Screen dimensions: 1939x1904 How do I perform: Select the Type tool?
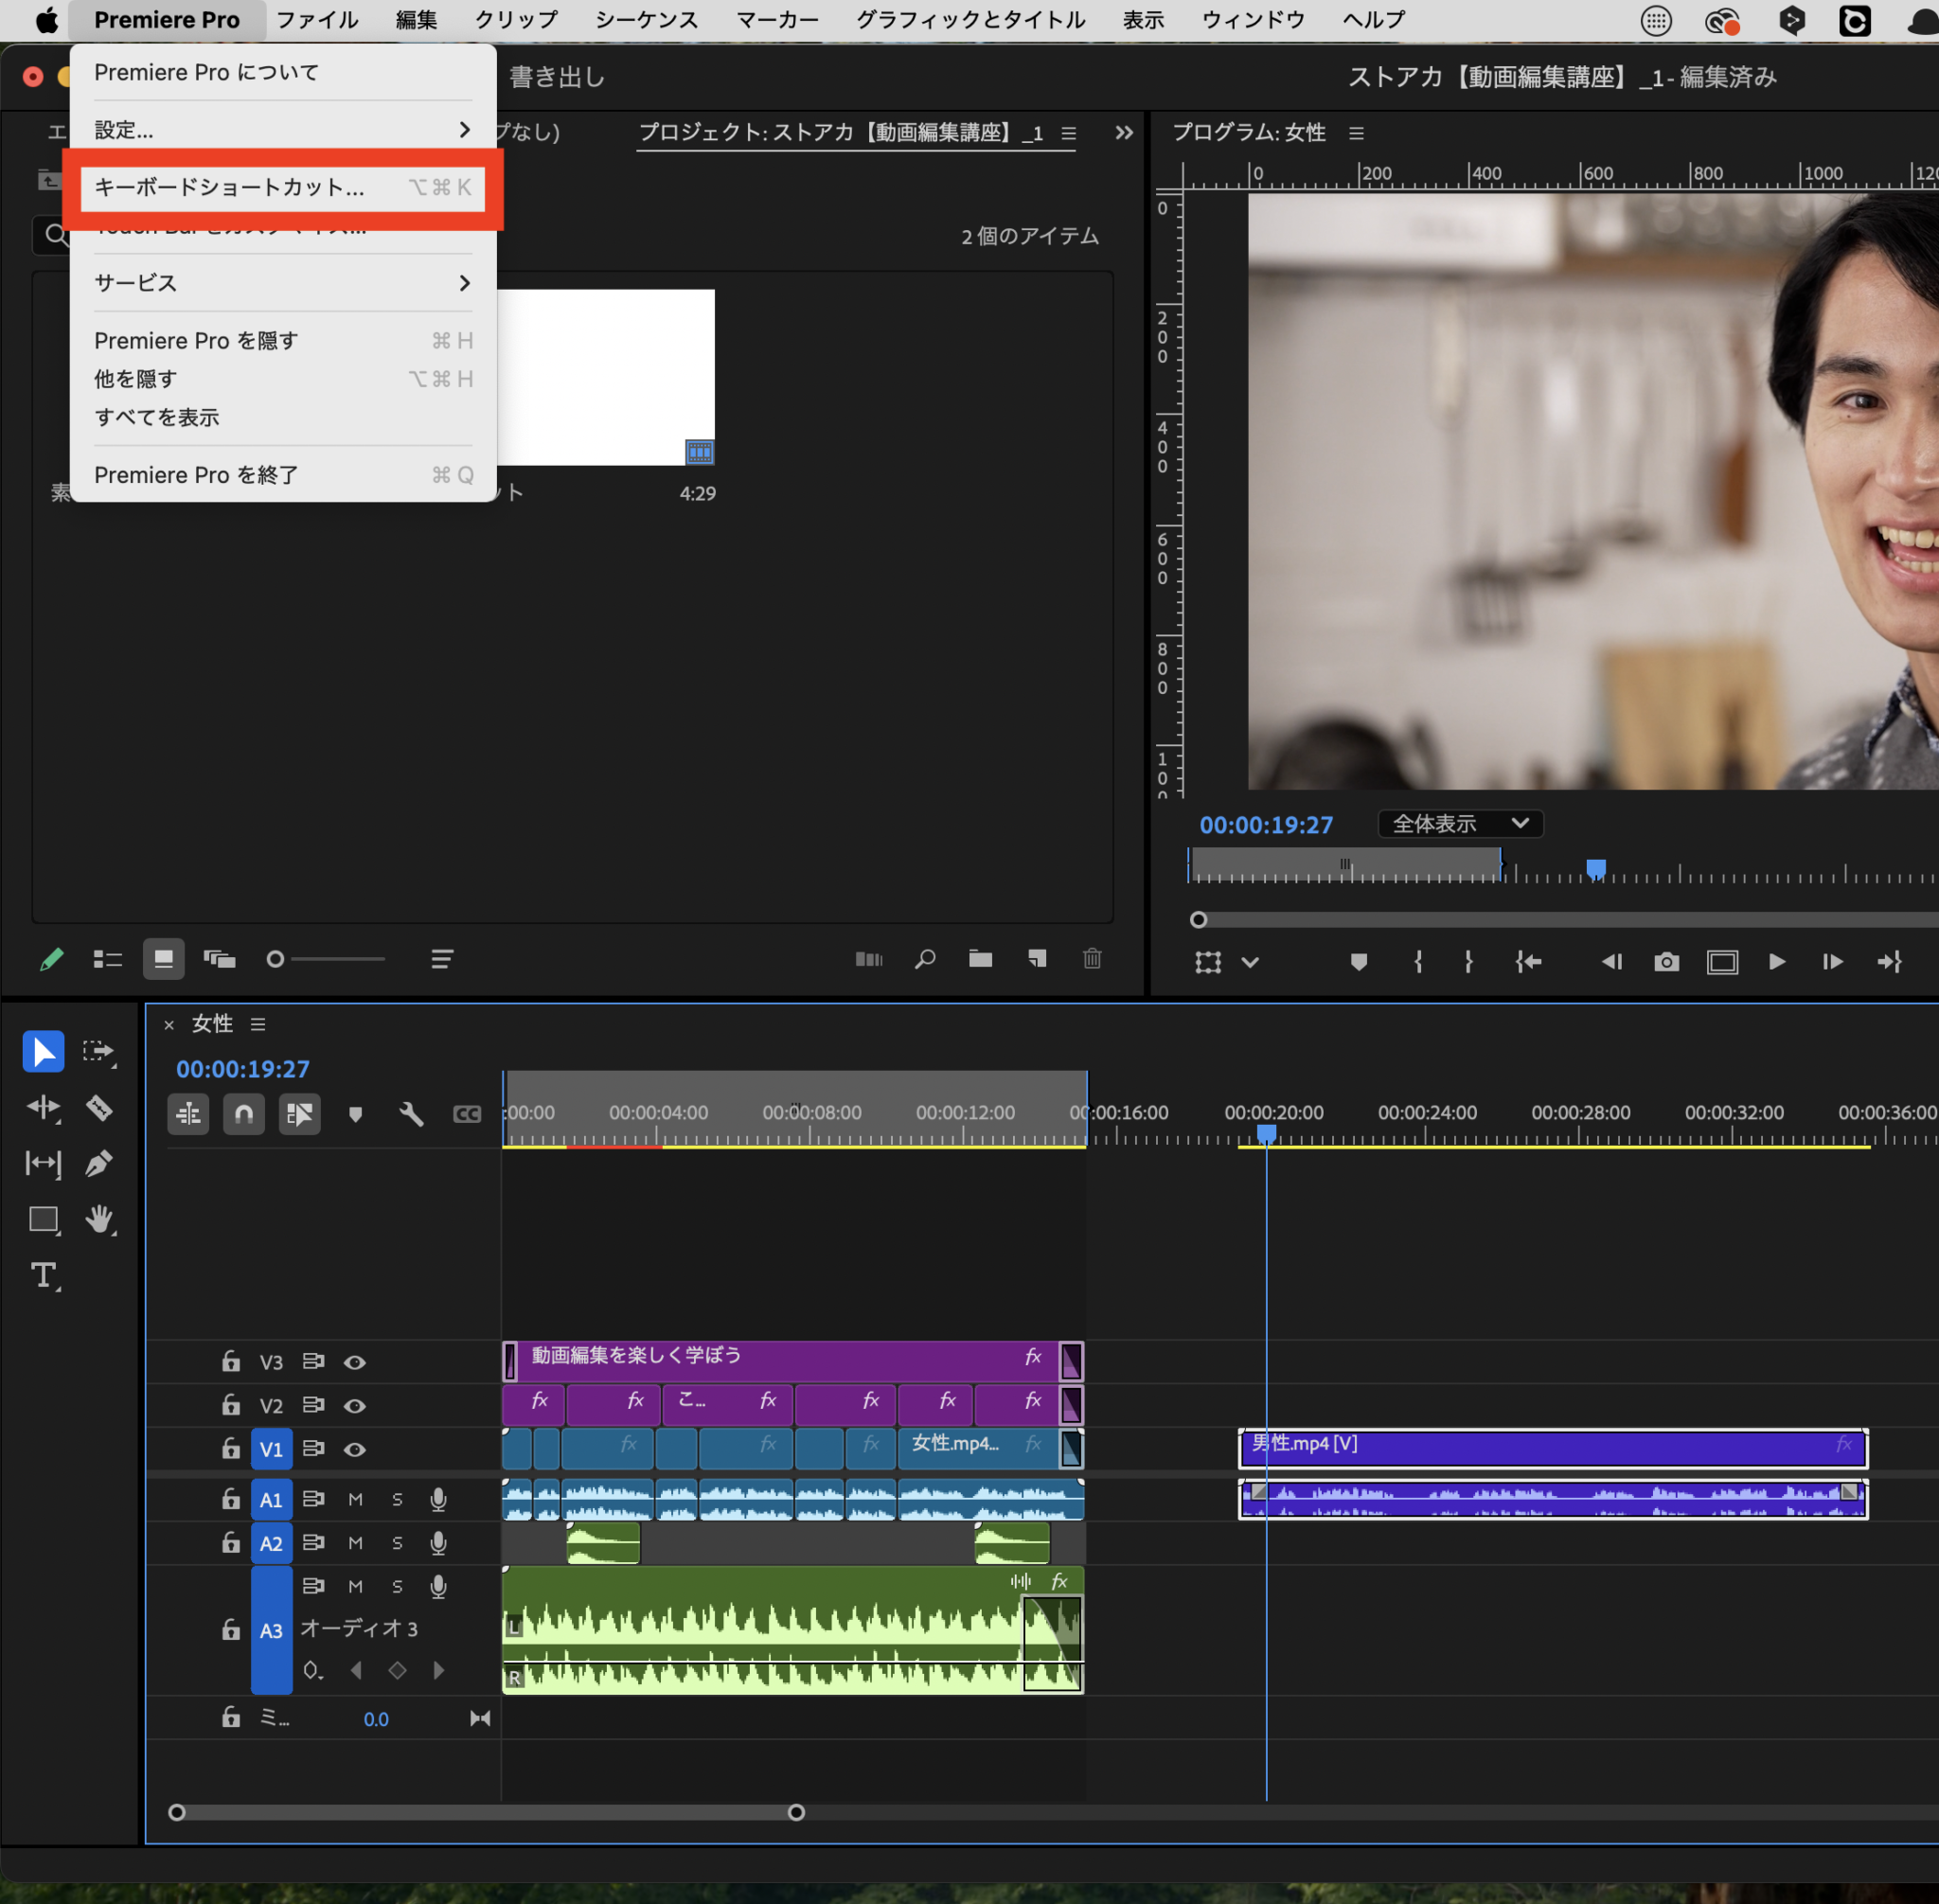click(x=44, y=1275)
